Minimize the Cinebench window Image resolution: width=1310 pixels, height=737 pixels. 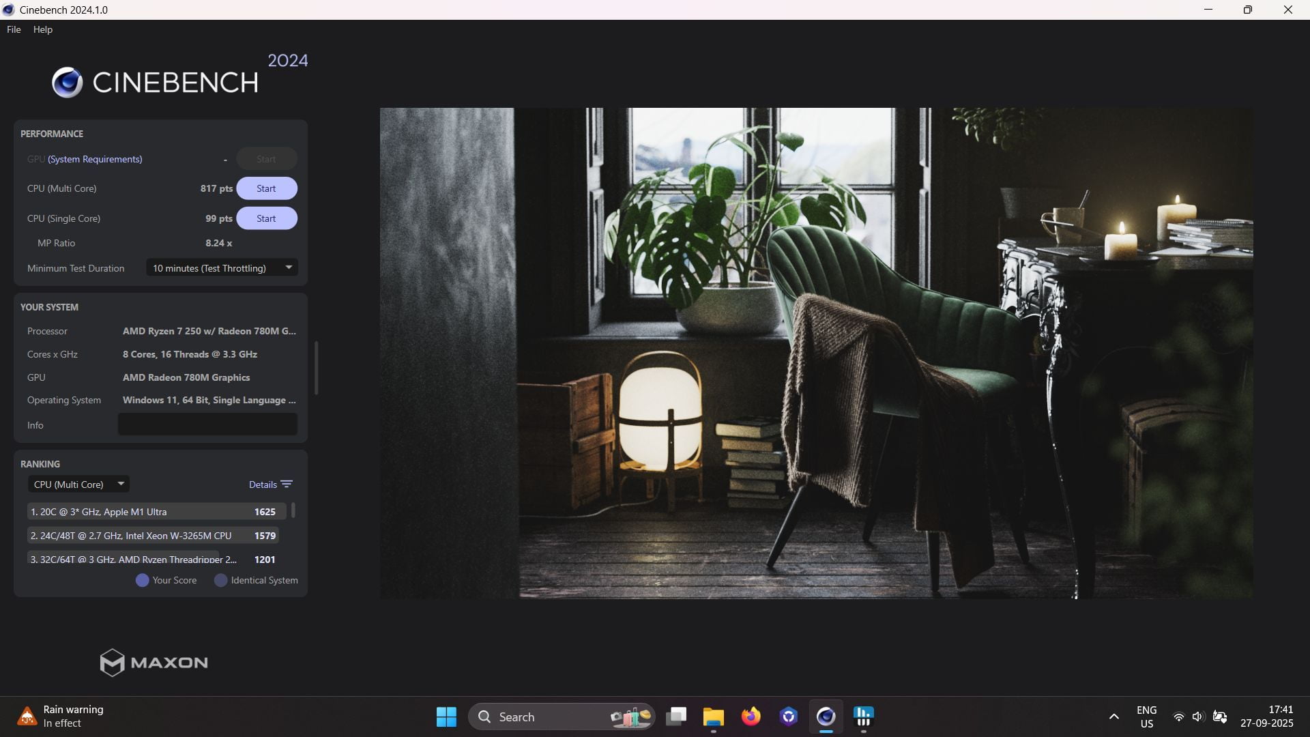[x=1208, y=10]
